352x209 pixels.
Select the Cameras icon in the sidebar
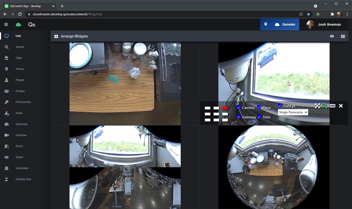(x=7, y=135)
